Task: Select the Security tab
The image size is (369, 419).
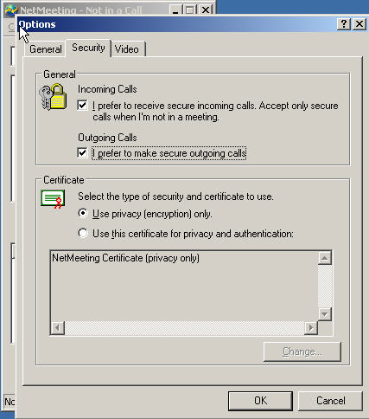Action: (x=88, y=48)
